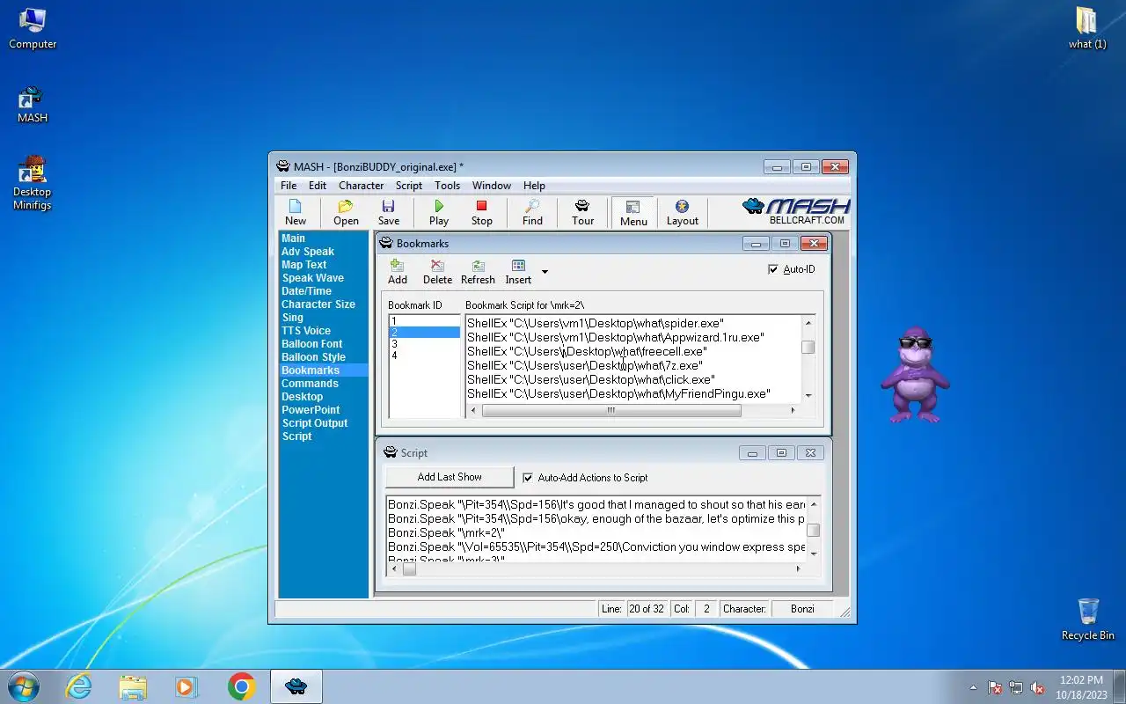This screenshot has width=1126, height=704.
Task: Launch the Tour from the toolbar
Action: [x=582, y=212]
